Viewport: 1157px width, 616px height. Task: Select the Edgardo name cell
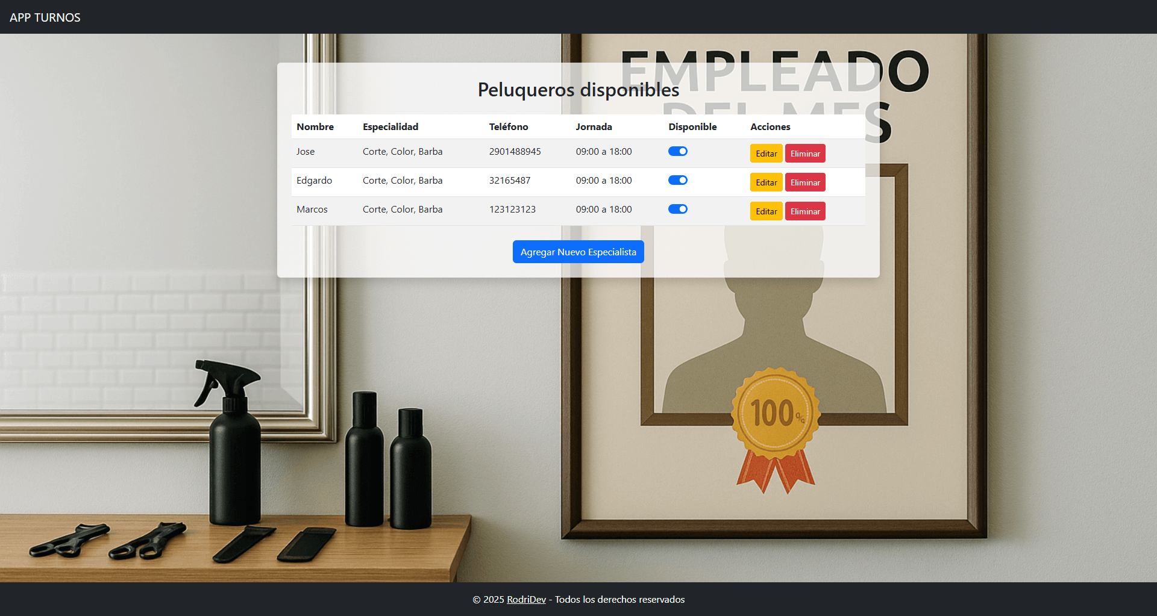[314, 180]
